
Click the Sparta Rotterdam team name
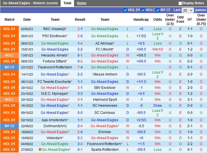[x=105, y=150]
